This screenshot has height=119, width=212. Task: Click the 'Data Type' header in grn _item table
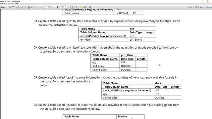click(127, 59)
